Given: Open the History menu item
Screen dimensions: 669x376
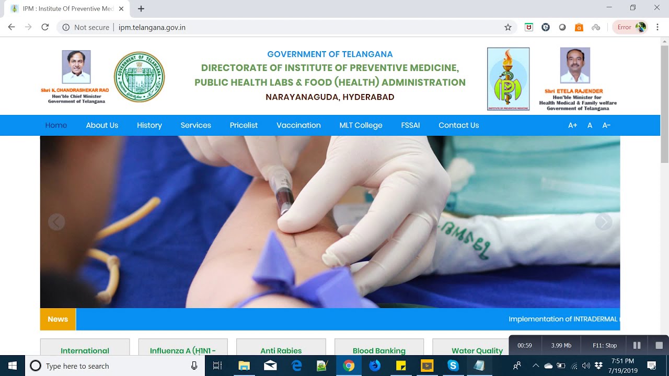Looking at the screenshot, I should point(149,125).
